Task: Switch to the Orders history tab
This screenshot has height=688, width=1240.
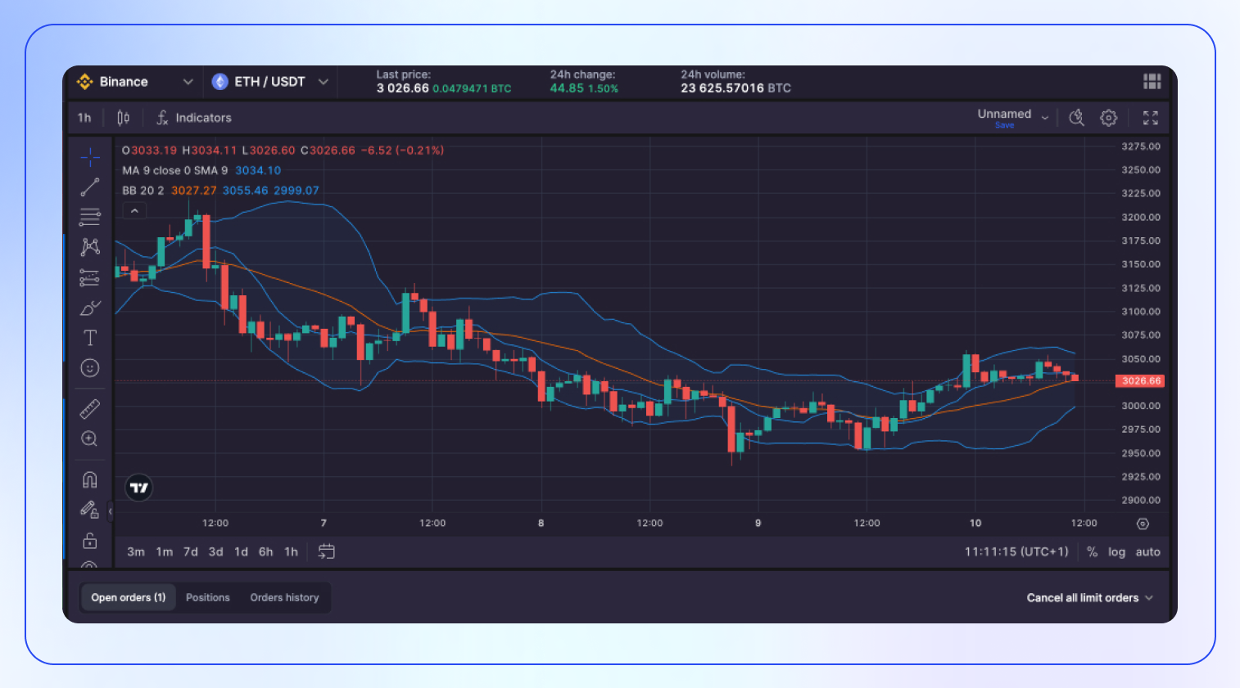Action: click(x=285, y=598)
